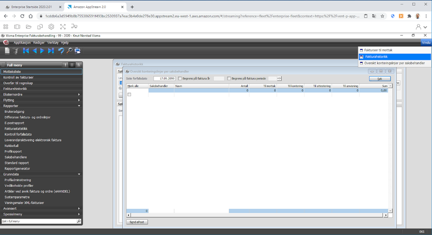
Task: Open the Verktøy menu
Action: 53,43
